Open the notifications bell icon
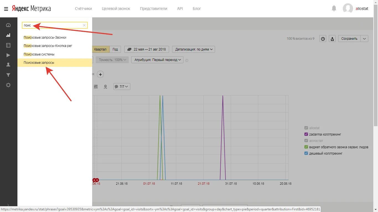This screenshot has height=212, width=378. click(334, 9)
